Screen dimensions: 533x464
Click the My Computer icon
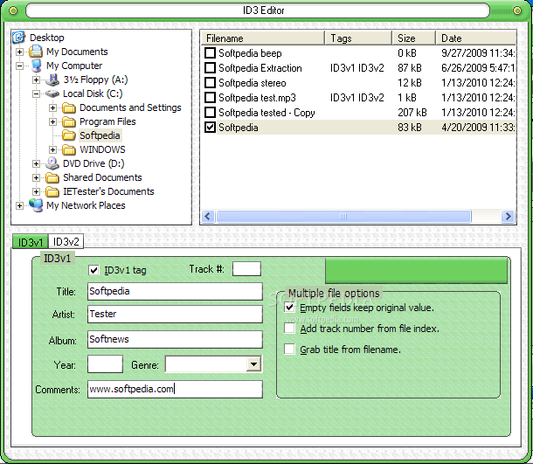36,66
